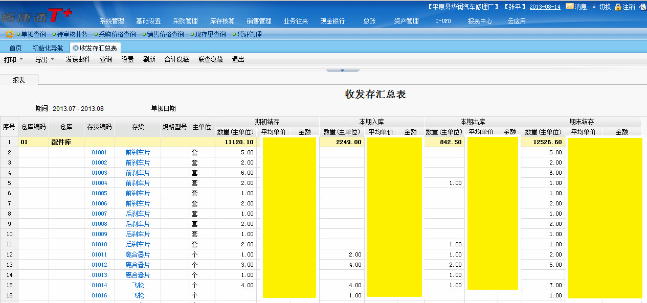Select the outbound quantity cell 842.50
647x303 pixels.
[x=444, y=142]
